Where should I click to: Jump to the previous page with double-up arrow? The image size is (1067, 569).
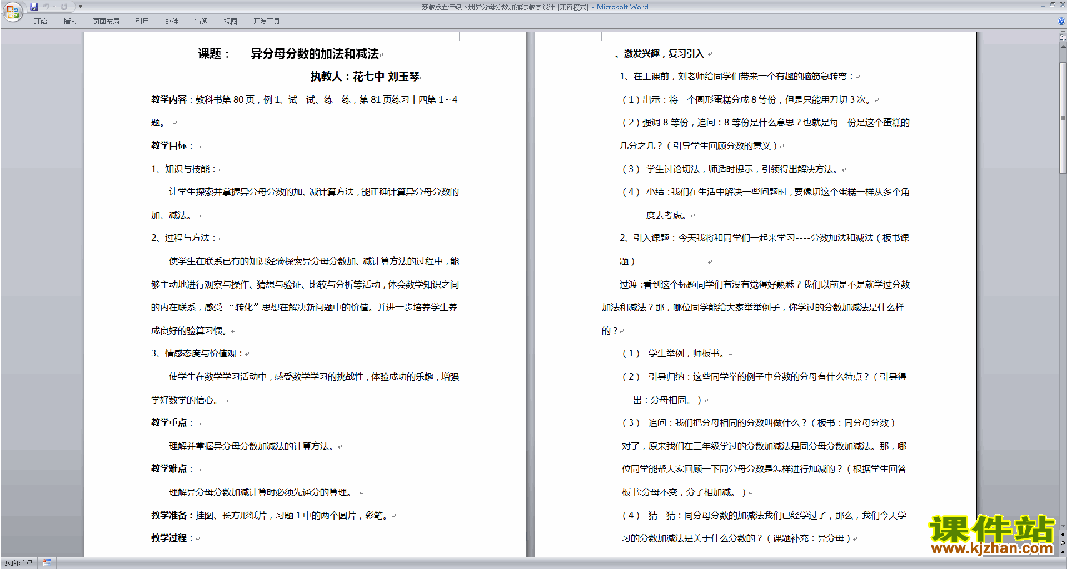click(1063, 535)
